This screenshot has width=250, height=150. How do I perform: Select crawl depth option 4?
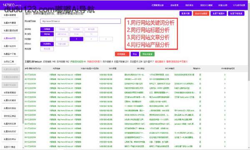(x=91, y=39)
